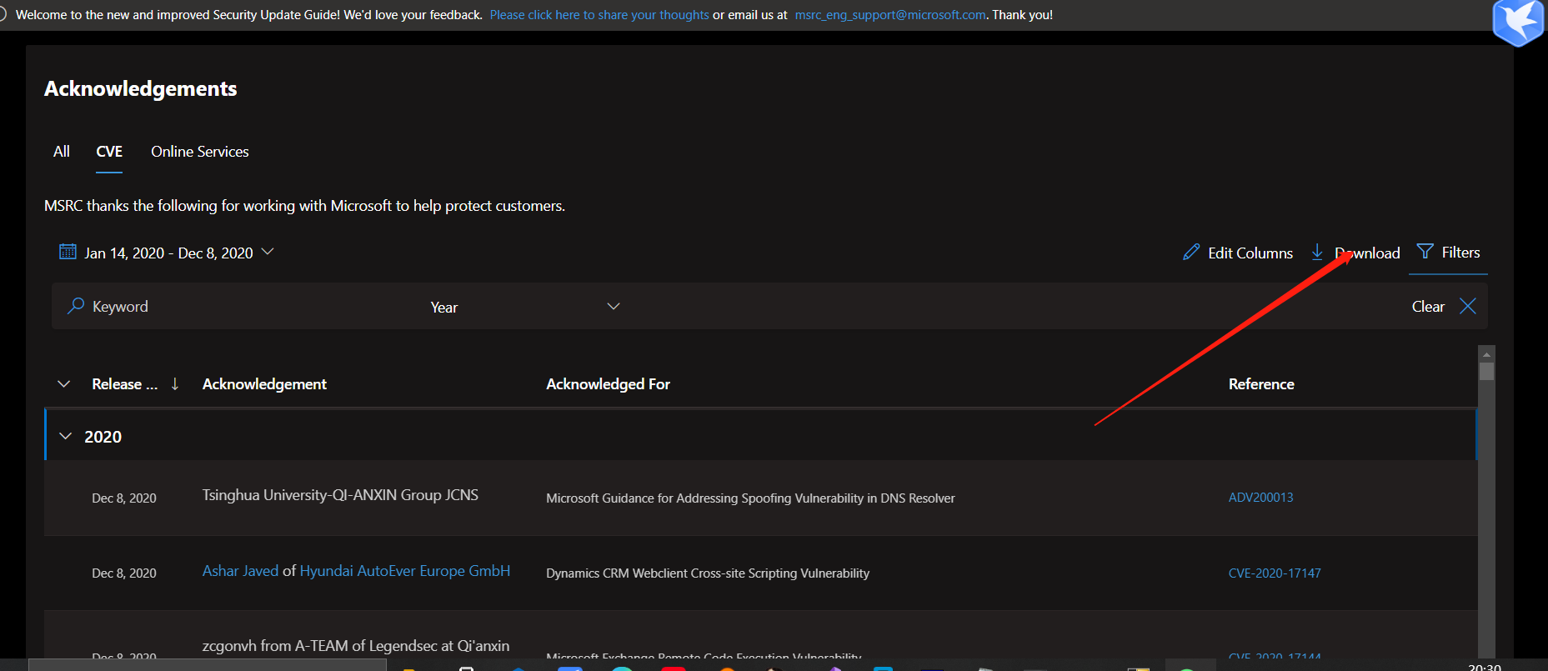Open the Year dropdown
Screen dimensions: 1548x671
tap(525, 307)
